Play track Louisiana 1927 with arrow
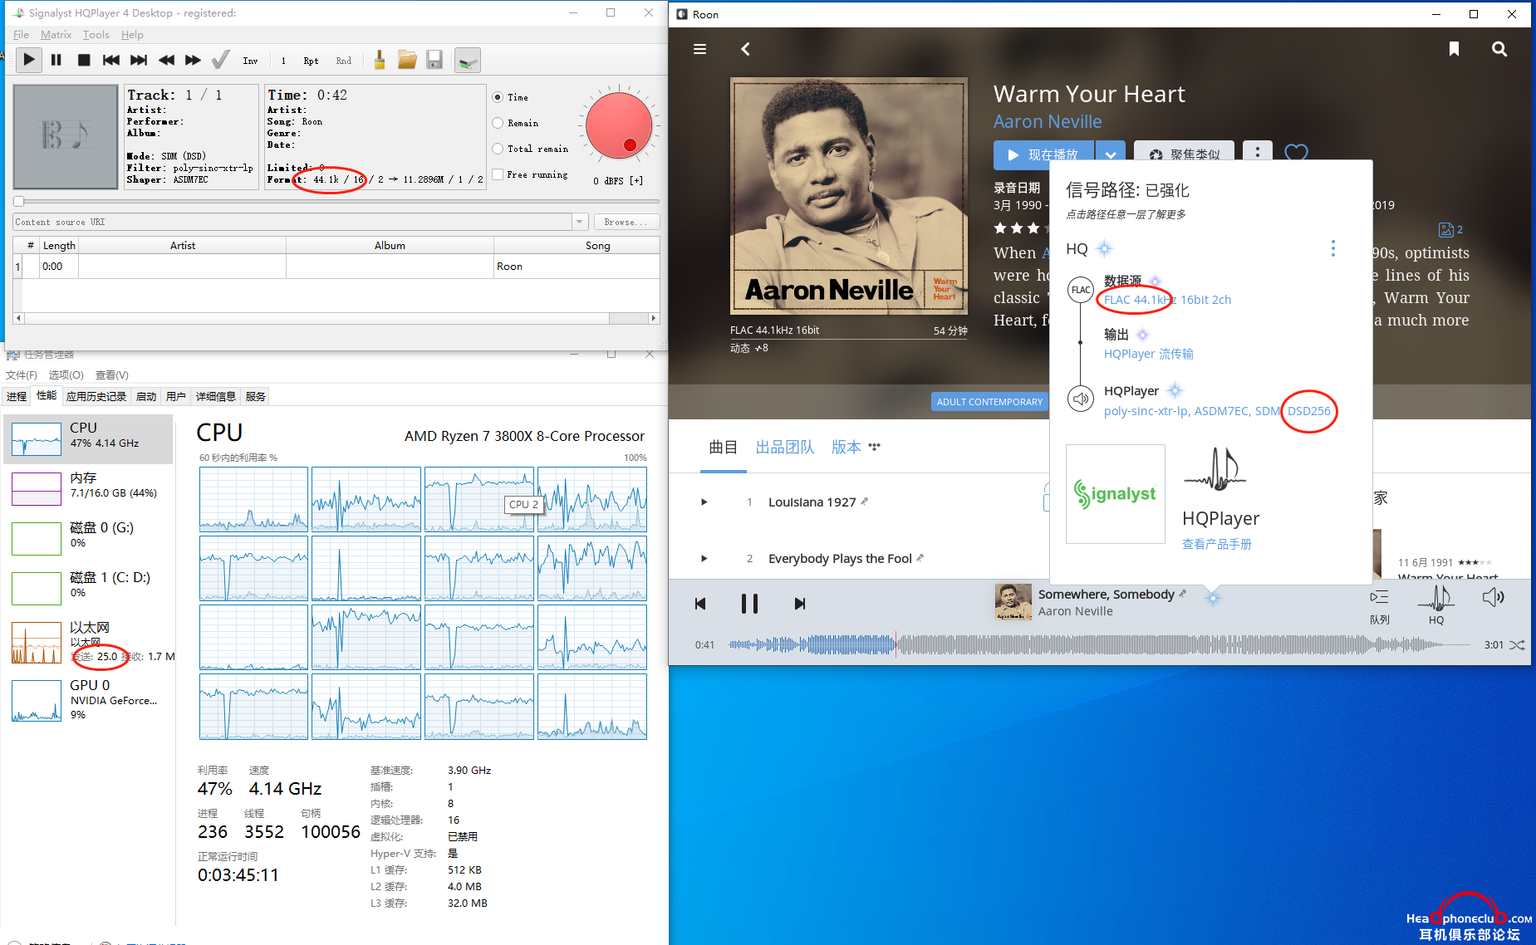The width and height of the screenshot is (1536, 945). [x=704, y=502]
